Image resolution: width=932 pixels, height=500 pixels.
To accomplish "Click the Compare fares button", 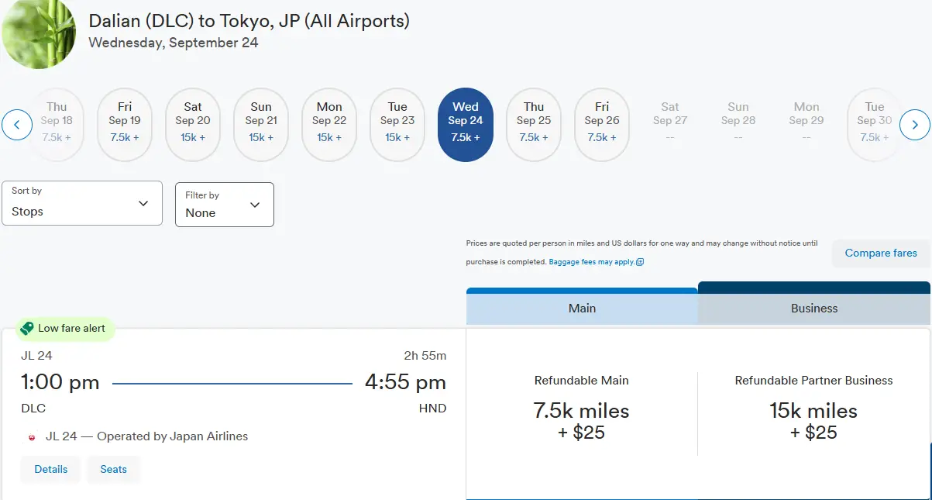I will click(x=880, y=253).
